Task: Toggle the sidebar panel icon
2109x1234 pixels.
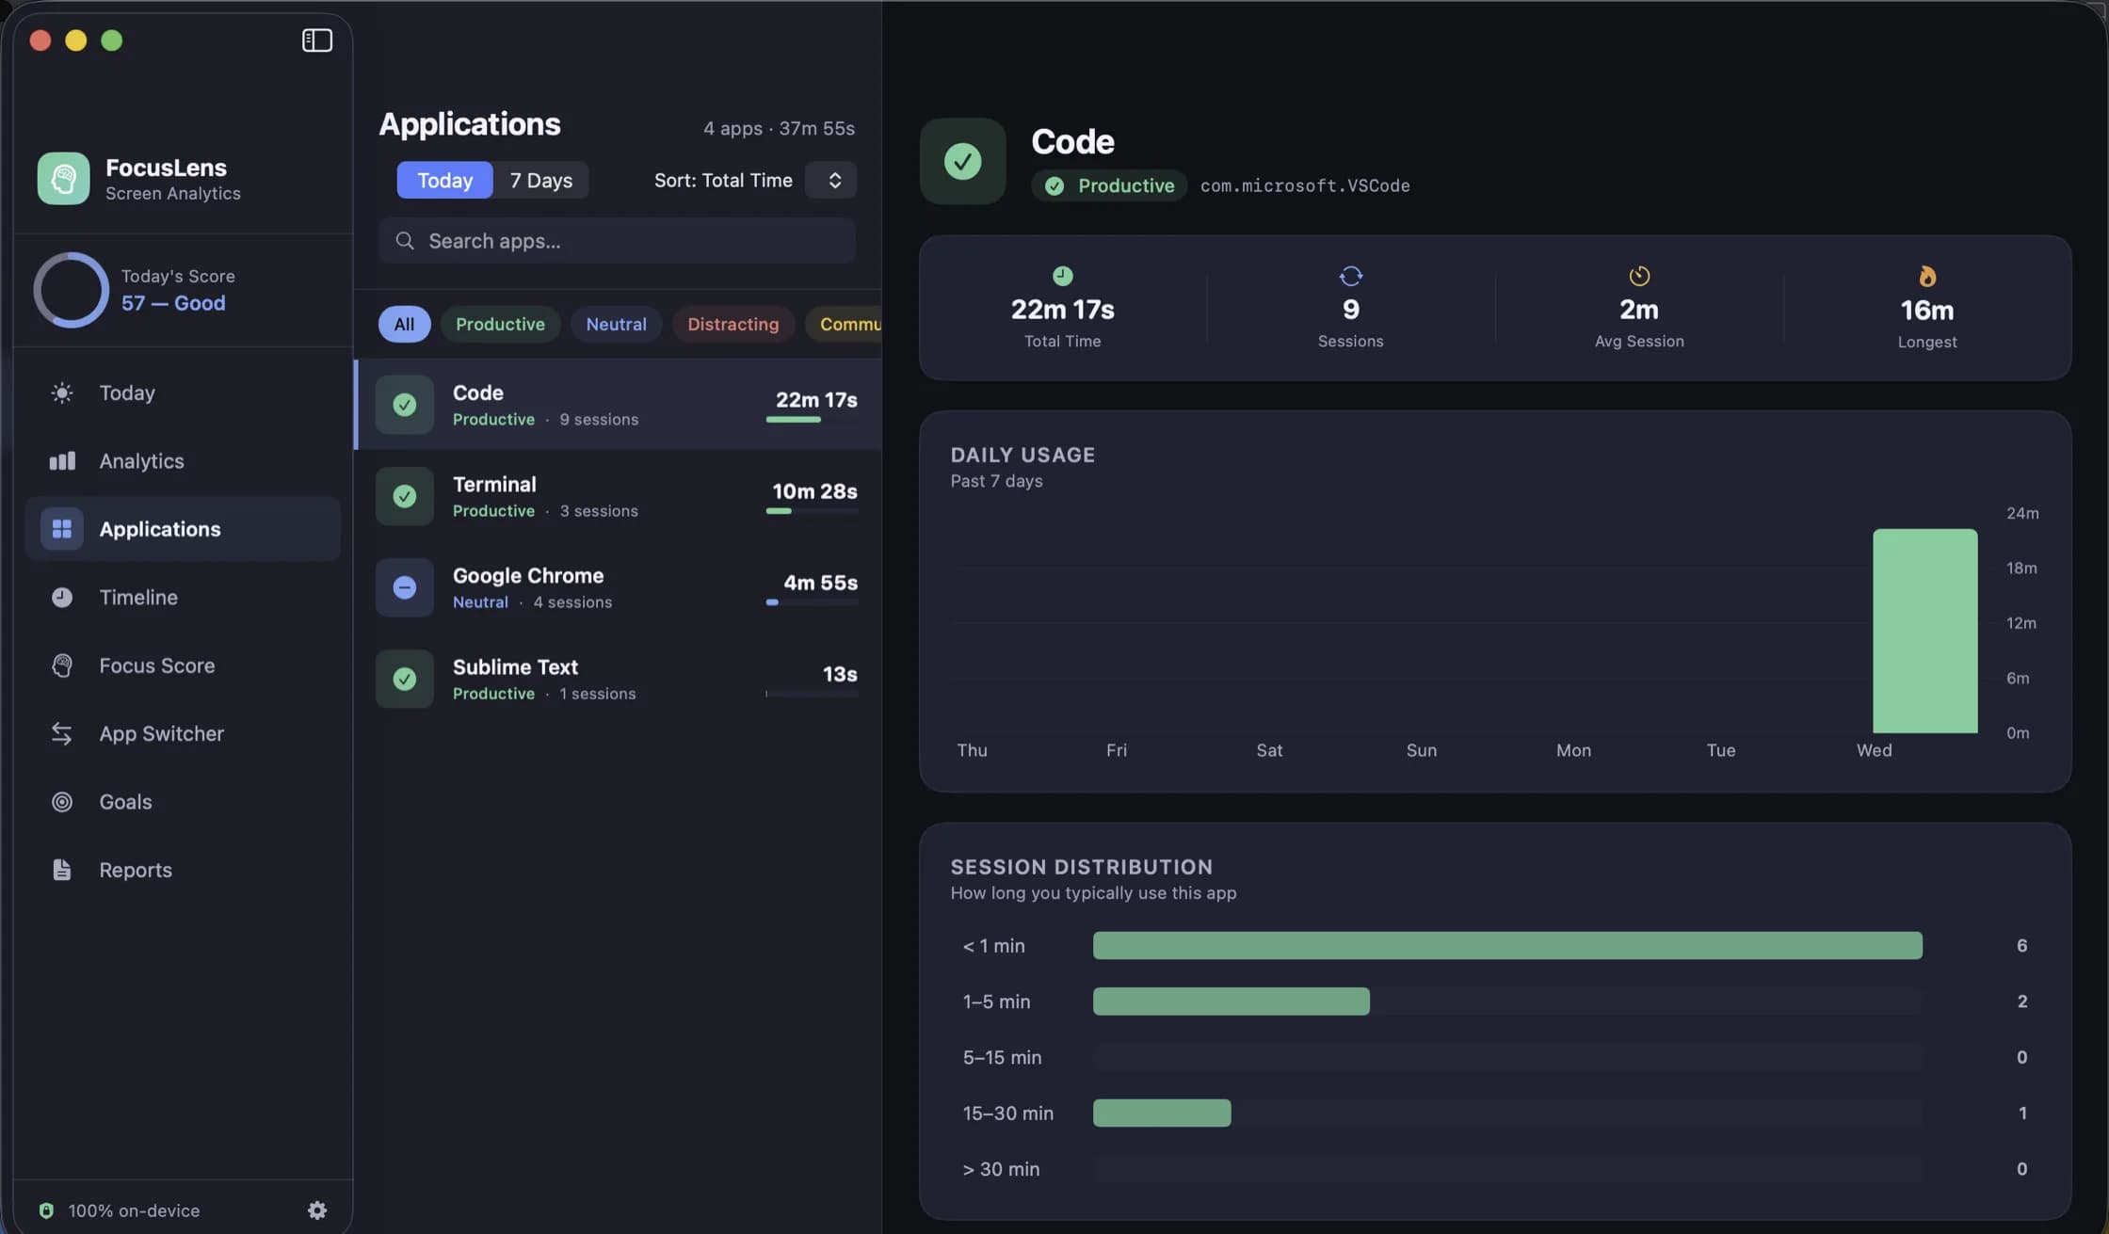Action: 316,40
